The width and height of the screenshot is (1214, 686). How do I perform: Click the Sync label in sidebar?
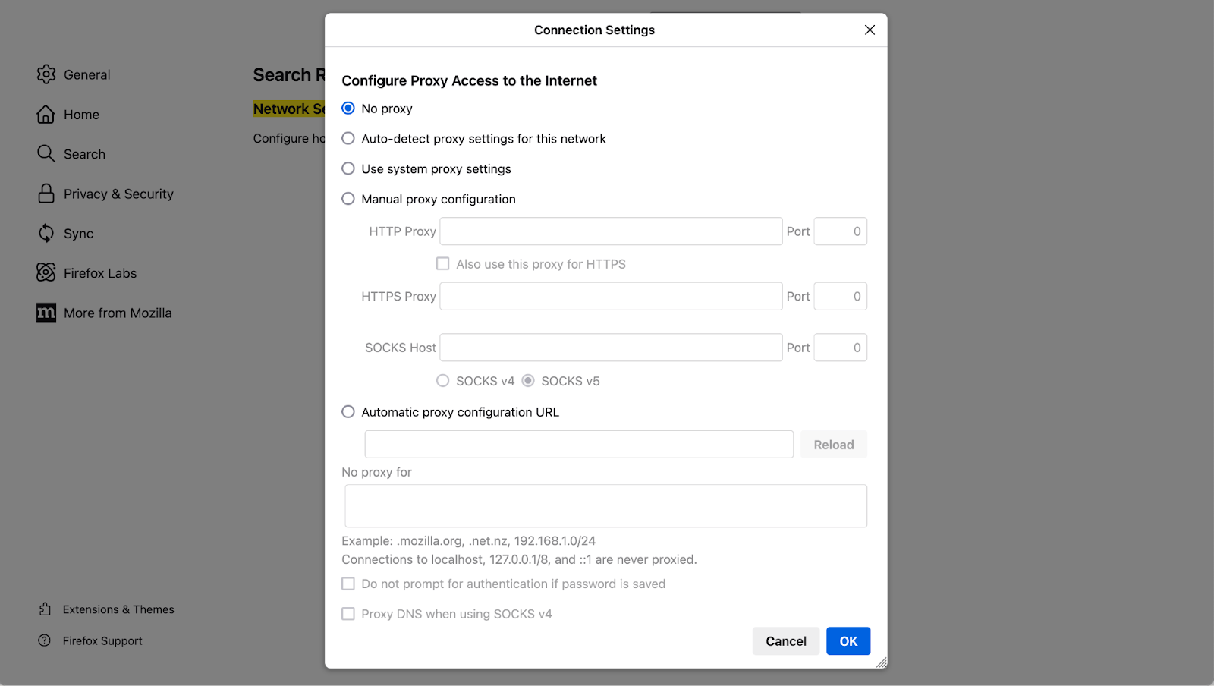[x=78, y=234]
